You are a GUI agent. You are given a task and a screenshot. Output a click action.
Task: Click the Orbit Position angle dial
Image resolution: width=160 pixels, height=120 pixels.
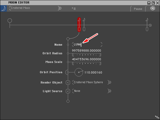79,72
